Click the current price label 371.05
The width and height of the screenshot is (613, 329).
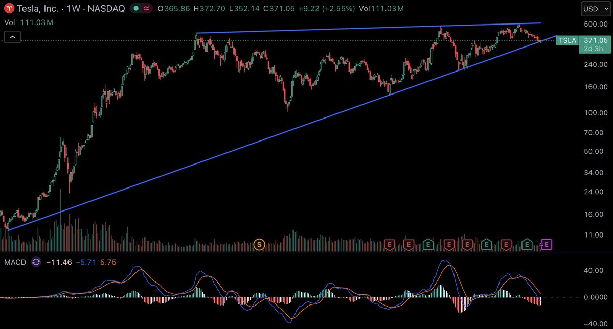[x=596, y=40]
